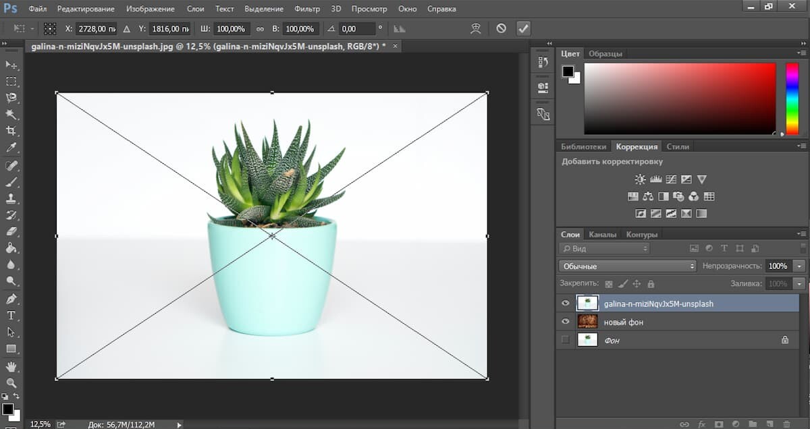Open the Фильтр menu
Screen dimensions: 810x429
click(x=307, y=9)
